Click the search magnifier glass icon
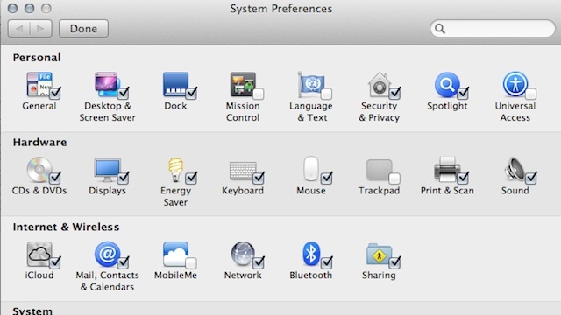This screenshot has height=315, width=561. [440, 29]
